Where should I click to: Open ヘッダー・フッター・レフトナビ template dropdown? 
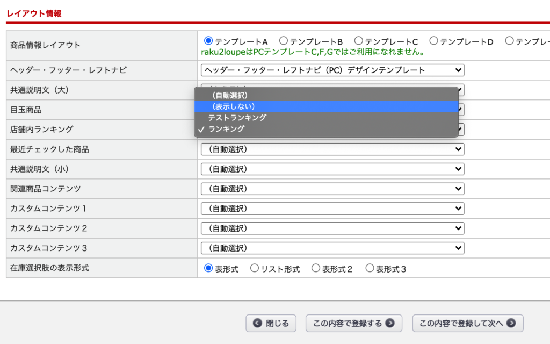point(332,70)
